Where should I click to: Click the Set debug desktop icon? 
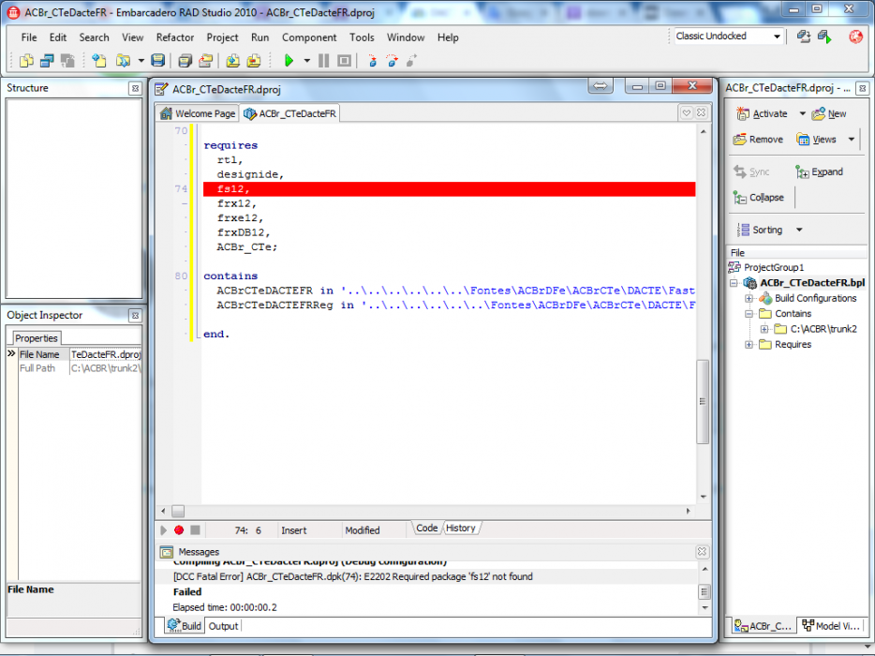[824, 37]
